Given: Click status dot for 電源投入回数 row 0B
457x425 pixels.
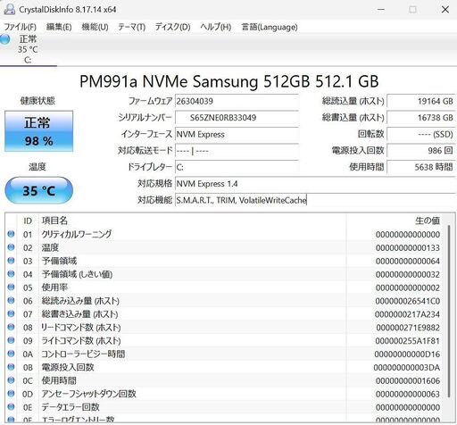Looking at the screenshot, I should click(x=11, y=367).
